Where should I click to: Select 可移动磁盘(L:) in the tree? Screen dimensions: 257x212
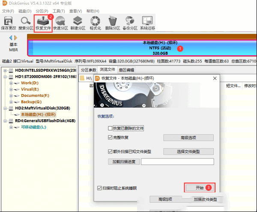pyautogui.click(x=33, y=127)
